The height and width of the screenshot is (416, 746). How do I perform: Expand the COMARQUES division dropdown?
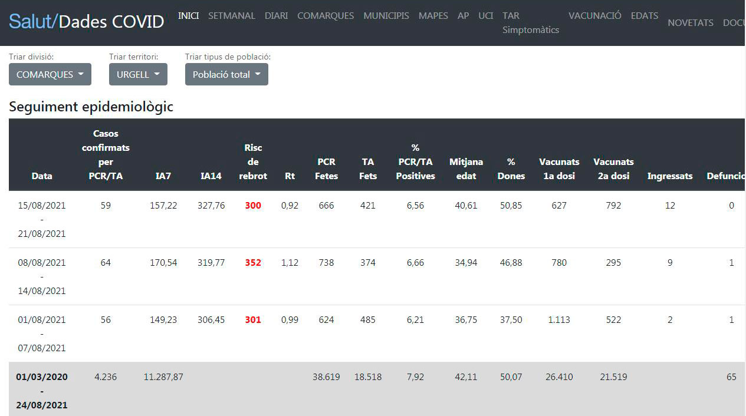[x=50, y=74]
